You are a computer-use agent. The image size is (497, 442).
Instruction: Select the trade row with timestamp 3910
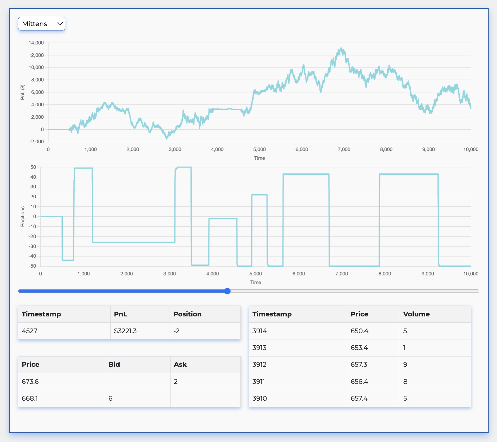coord(360,398)
